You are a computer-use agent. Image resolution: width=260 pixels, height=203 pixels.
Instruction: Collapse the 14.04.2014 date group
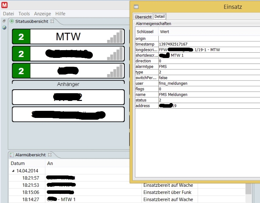[x=13, y=171]
